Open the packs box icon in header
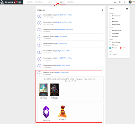This screenshot has width=135, height=124. 120,2
